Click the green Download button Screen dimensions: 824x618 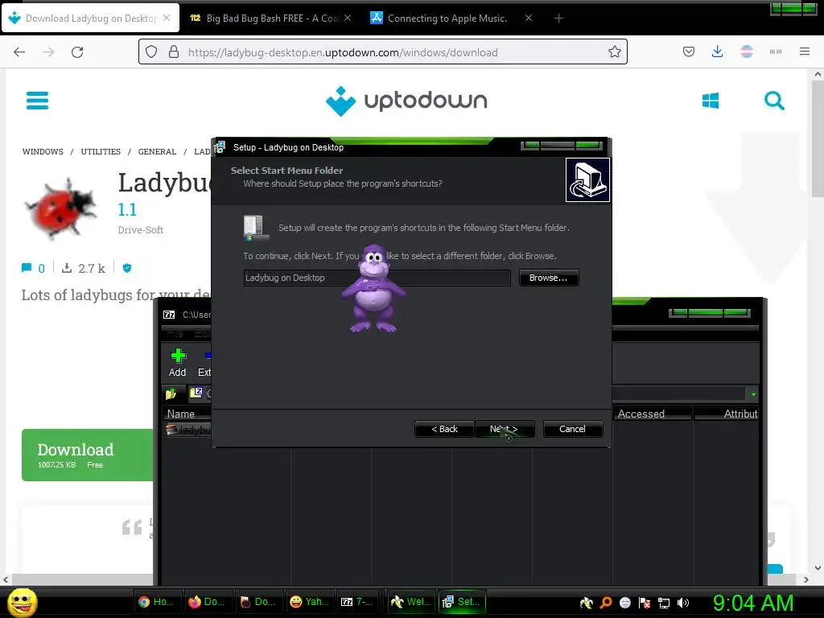pyautogui.click(x=87, y=455)
